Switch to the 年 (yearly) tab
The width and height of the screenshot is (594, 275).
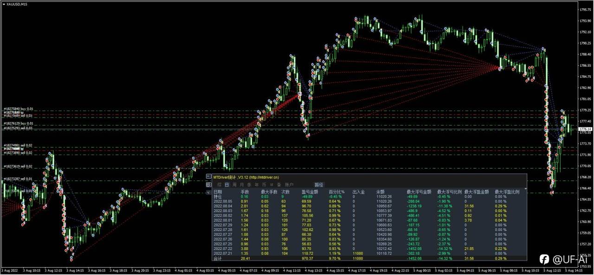click(x=257, y=185)
